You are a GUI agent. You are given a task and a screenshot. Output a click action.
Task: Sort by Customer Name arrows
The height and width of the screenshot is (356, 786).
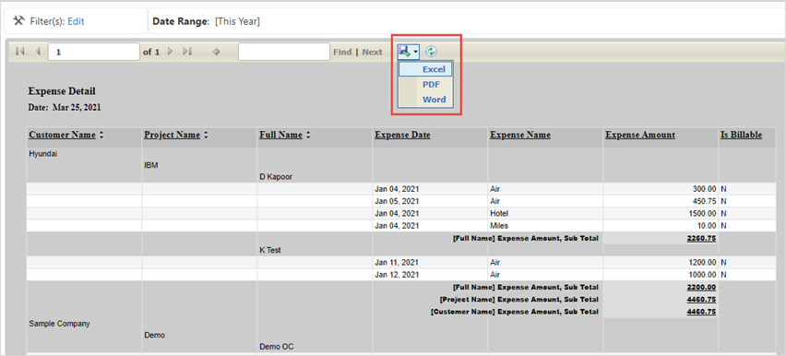coord(101,135)
